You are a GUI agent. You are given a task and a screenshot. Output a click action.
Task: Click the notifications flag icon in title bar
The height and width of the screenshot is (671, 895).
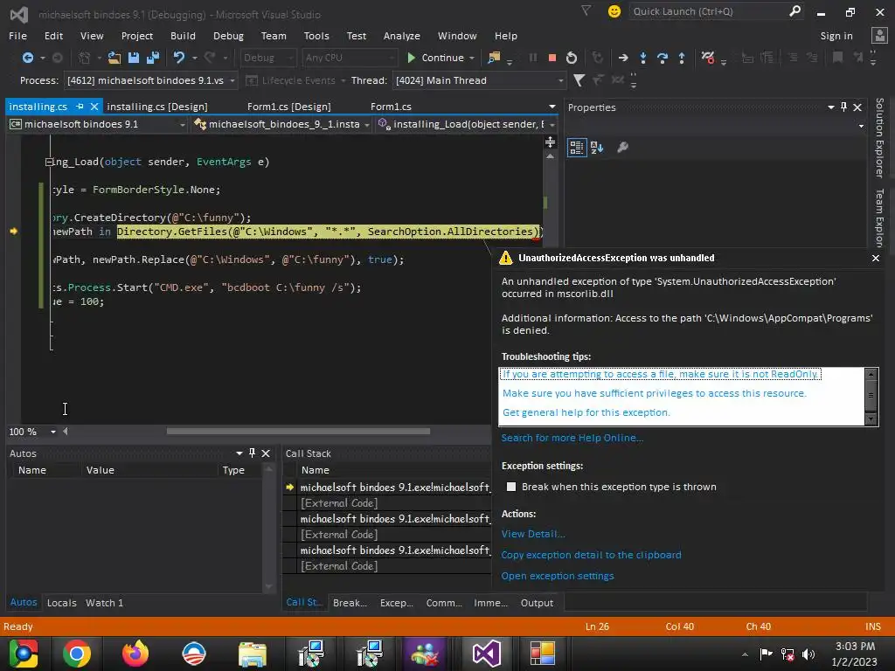(586, 10)
